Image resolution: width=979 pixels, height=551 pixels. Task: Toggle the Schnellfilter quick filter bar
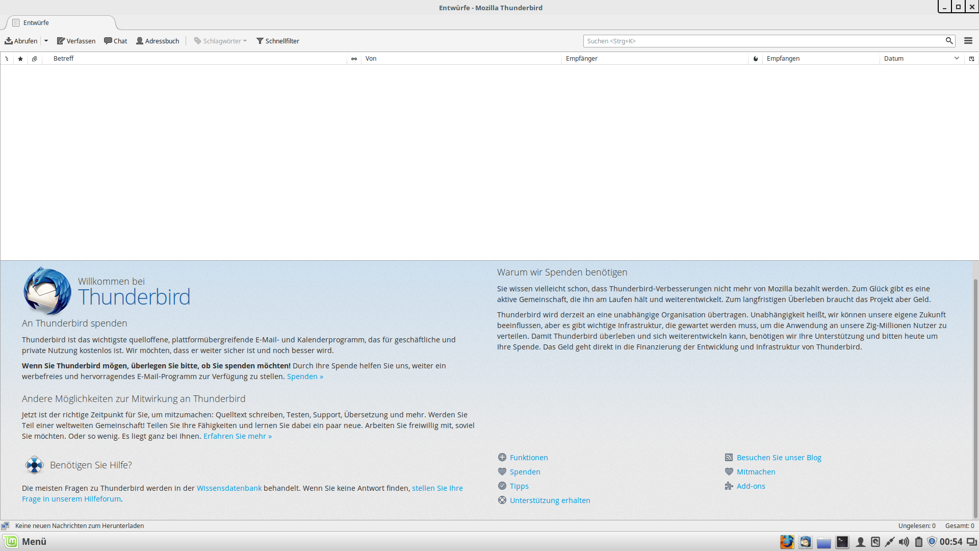tap(278, 41)
